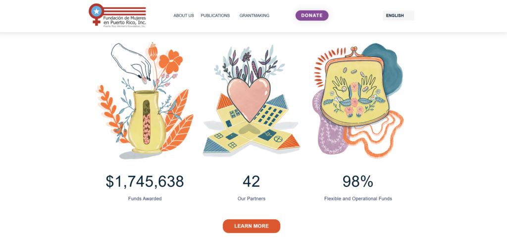507x248 pixels.
Task: Click the Flexible and Operational Funds label
Action: (358, 199)
